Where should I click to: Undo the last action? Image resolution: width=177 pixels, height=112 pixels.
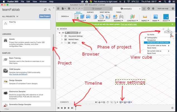coord(74,9)
